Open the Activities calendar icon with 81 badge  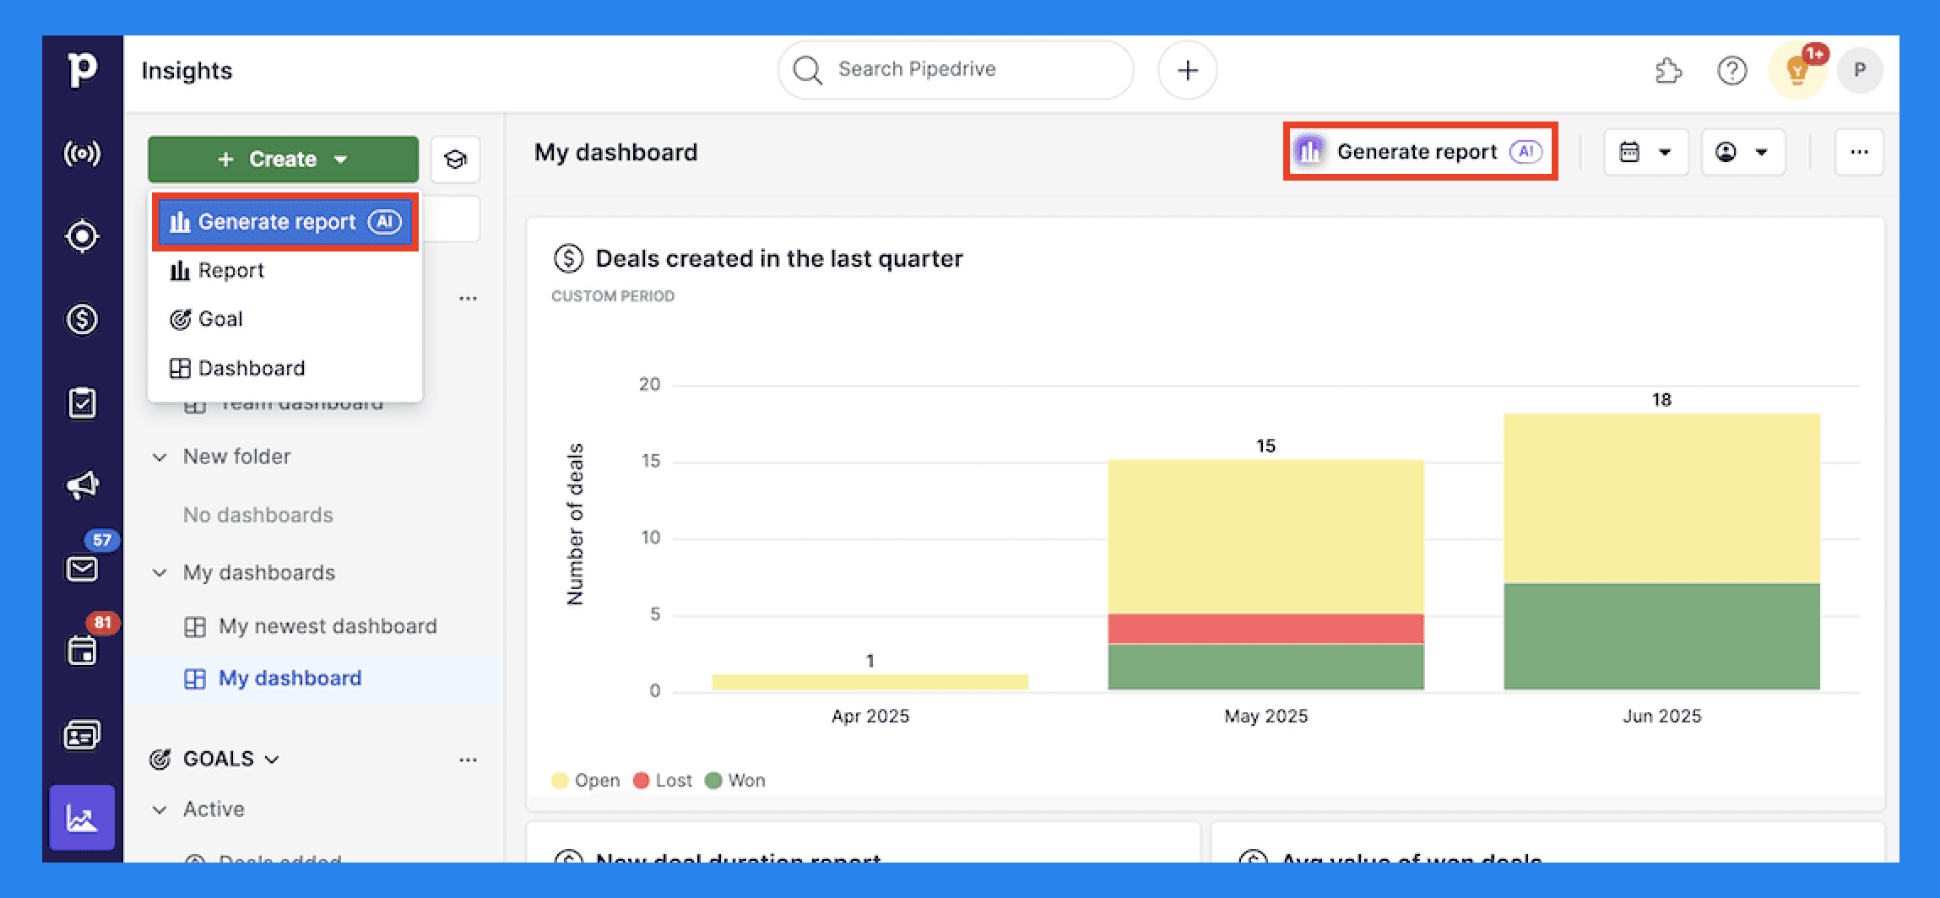tap(82, 651)
